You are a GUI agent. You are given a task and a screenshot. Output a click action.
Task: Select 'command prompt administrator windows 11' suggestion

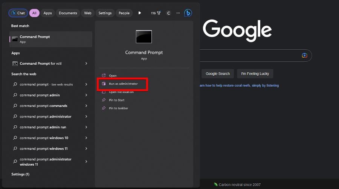pos(51,162)
